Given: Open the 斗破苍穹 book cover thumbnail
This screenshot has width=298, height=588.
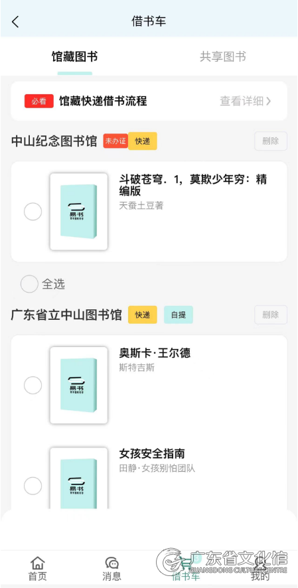Looking at the screenshot, I should 79,212.
